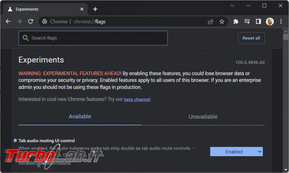Close the Experiments tab

(x=82, y=9)
